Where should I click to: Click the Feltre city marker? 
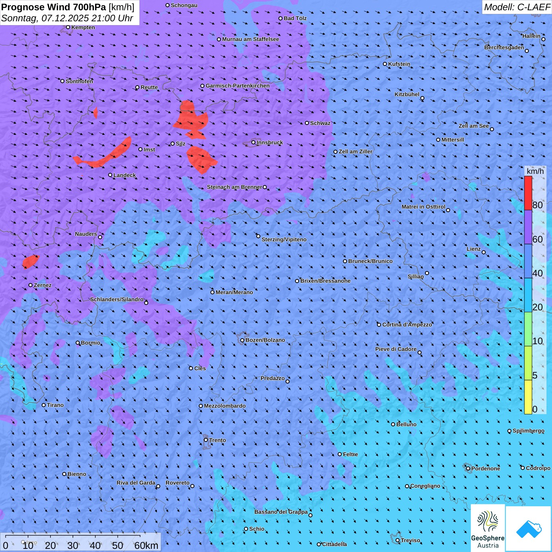click(x=339, y=454)
